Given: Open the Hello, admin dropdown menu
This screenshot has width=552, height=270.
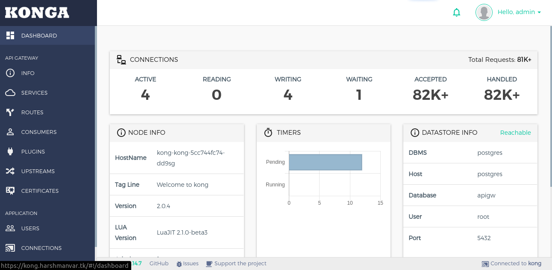Looking at the screenshot, I should 519,12.
